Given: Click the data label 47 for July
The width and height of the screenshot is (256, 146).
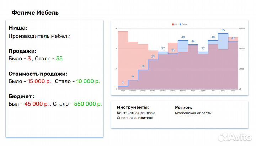Looking at the screenshot, I should 233,38.
